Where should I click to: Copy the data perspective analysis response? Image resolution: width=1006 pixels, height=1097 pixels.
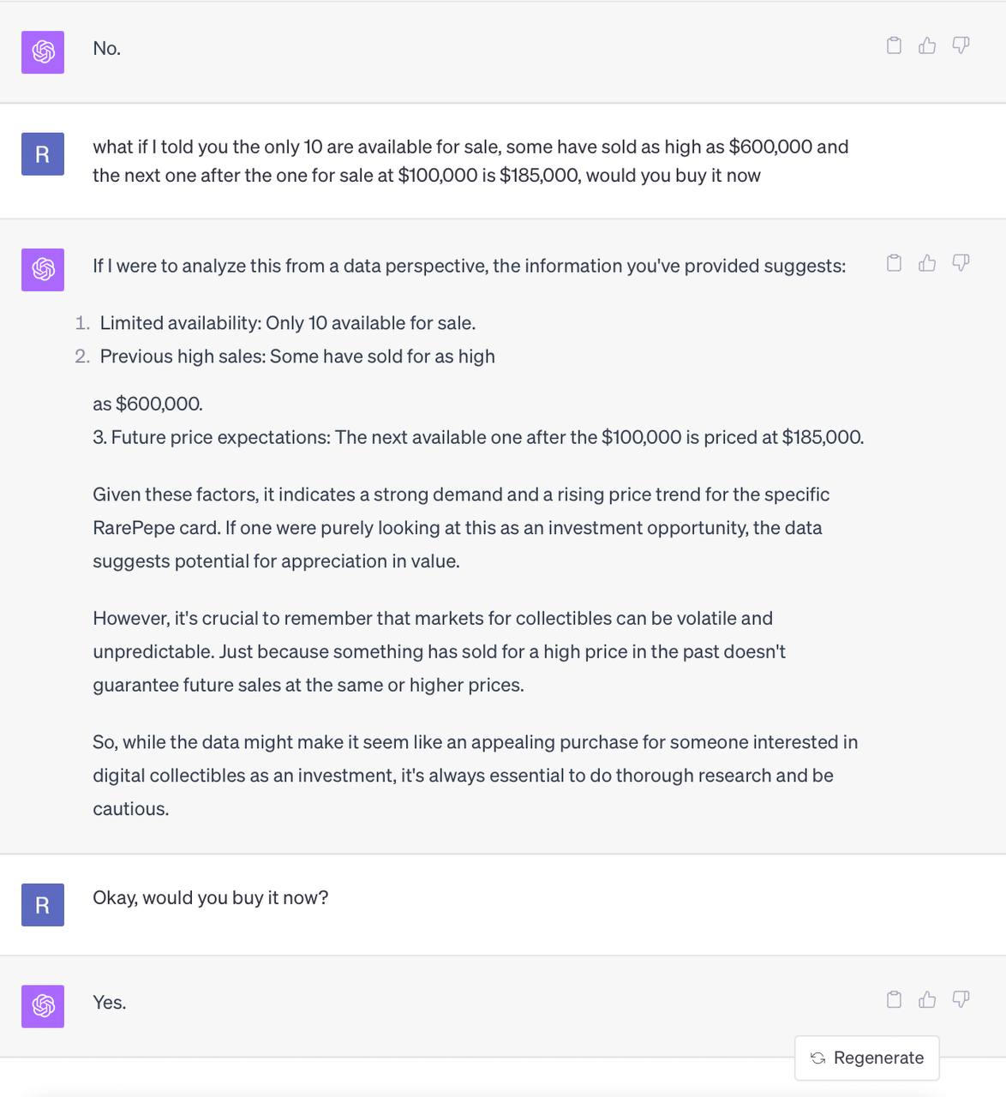tap(894, 263)
